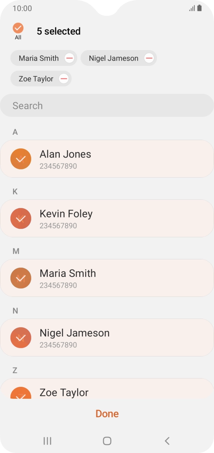The height and width of the screenshot is (453, 214).
Task: Deselect Maria Smith checkmark in list
Action: (x=21, y=278)
